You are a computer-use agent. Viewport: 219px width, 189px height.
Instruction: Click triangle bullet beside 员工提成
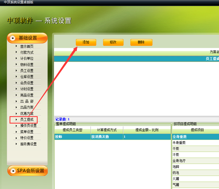[16, 119]
